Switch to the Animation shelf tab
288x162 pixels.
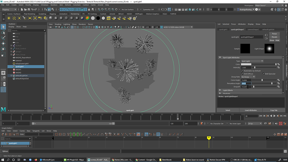tap(63, 14)
